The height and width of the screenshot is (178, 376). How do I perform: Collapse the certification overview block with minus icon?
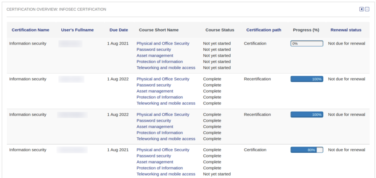tap(367, 9)
